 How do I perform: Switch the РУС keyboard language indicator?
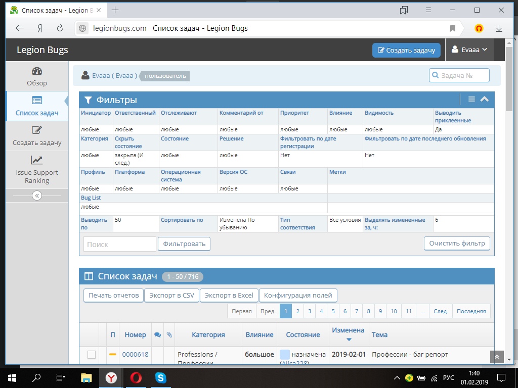point(449,378)
